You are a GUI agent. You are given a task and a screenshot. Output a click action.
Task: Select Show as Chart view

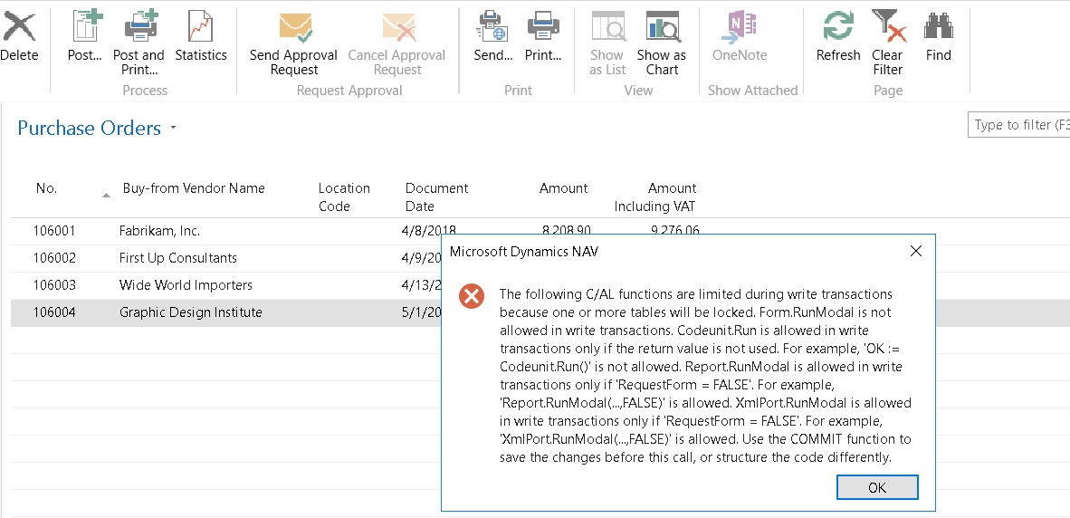pos(662,27)
